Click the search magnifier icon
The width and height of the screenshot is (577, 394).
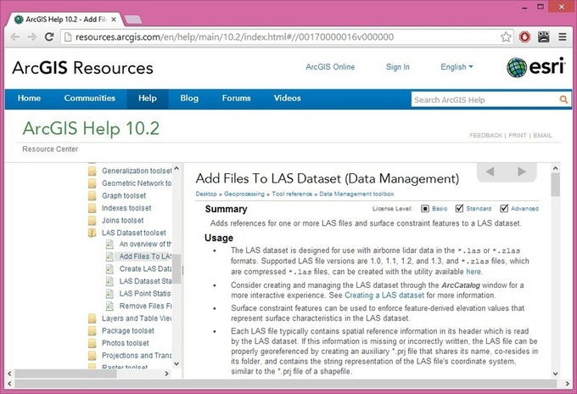coord(564,99)
